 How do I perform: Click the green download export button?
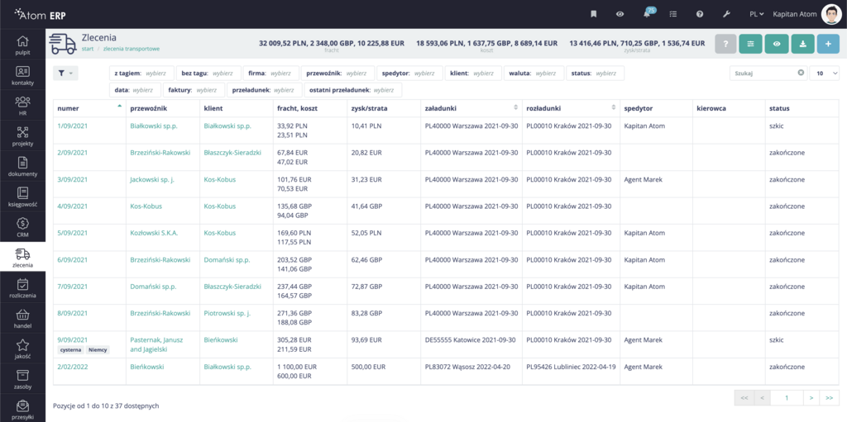(802, 45)
